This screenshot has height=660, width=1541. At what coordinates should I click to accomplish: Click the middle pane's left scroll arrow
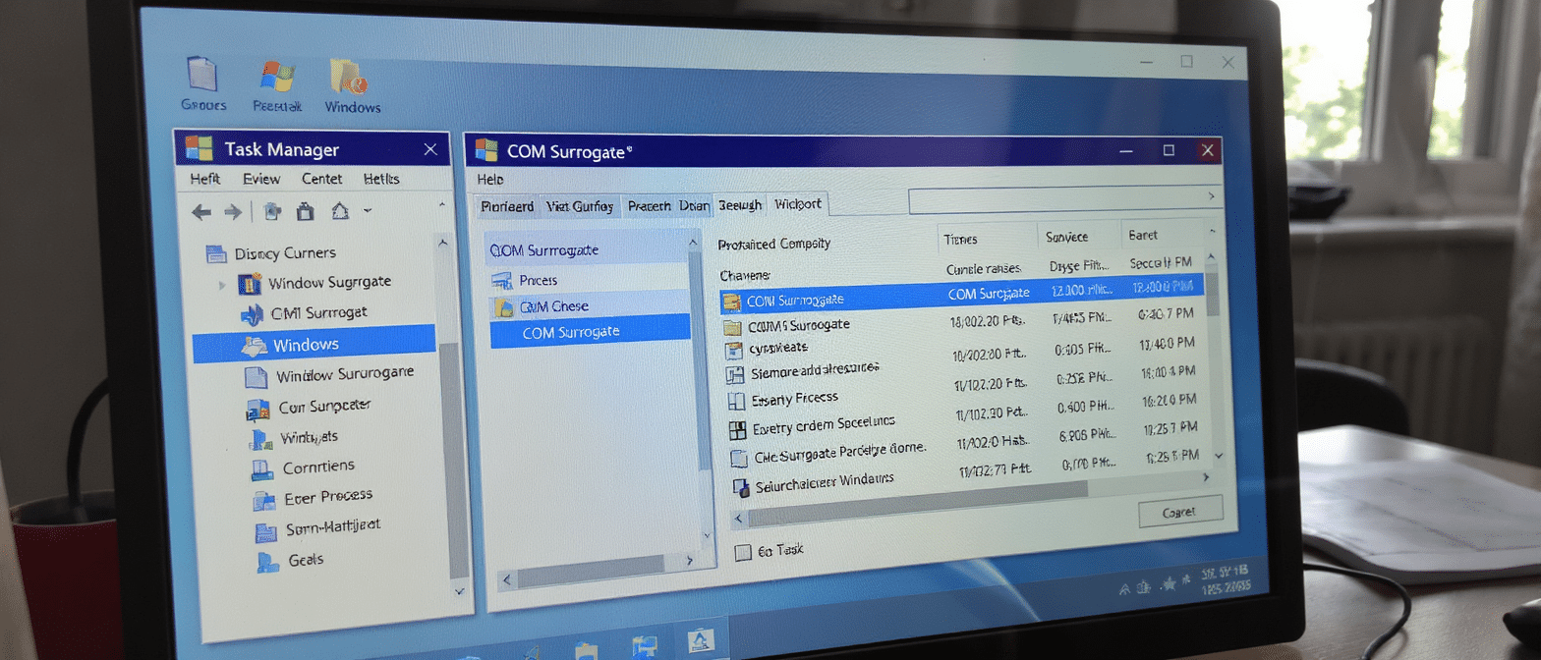(x=507, y=580)
